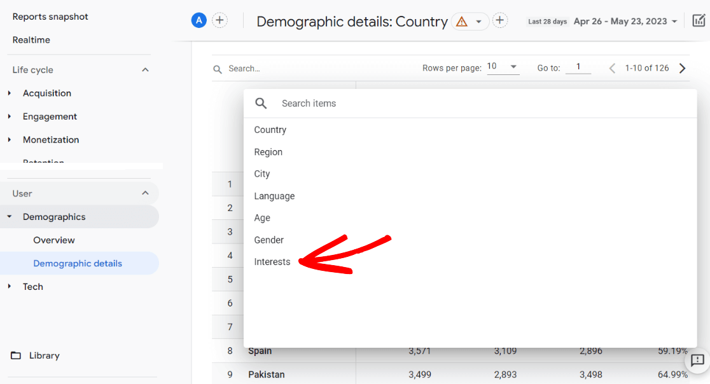Open the Rows per page dropdown
The height and width of the screenshot is (384, 710).
[503, 67]
